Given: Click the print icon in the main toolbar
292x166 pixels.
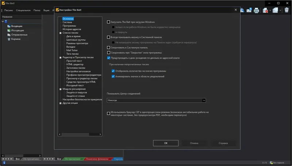Looking at the screenshot, I should (x=257, y=10).
